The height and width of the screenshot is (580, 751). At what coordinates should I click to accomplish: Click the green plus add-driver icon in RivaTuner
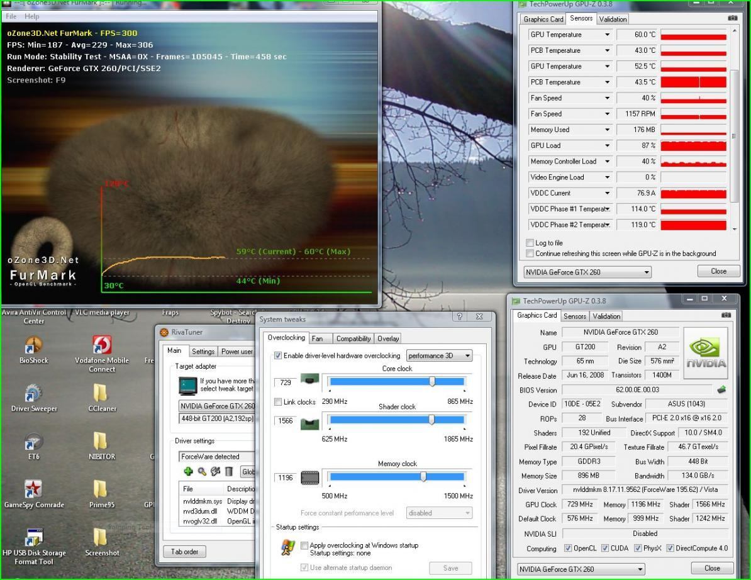188,472
